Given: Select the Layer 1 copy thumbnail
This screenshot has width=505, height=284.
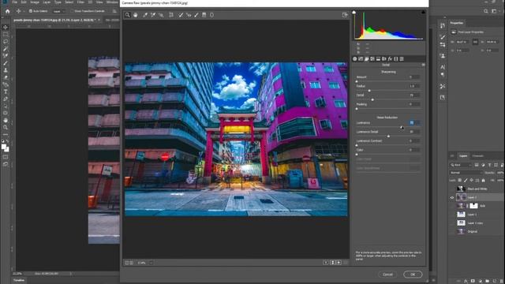Looking at the screenshot, I should 461,222.
